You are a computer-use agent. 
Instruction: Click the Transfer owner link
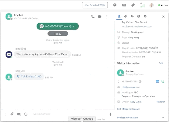tap(160, 102)
